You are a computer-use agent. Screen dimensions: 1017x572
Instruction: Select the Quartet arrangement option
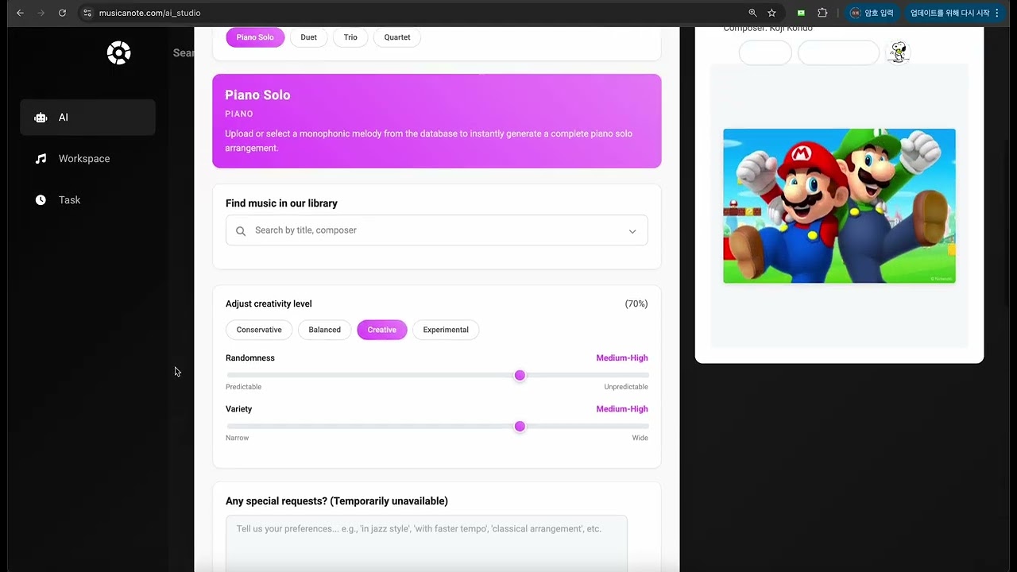pos(397,37)
